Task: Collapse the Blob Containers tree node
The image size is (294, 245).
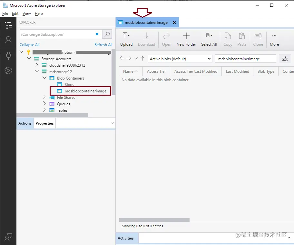Action: point(44,78)
